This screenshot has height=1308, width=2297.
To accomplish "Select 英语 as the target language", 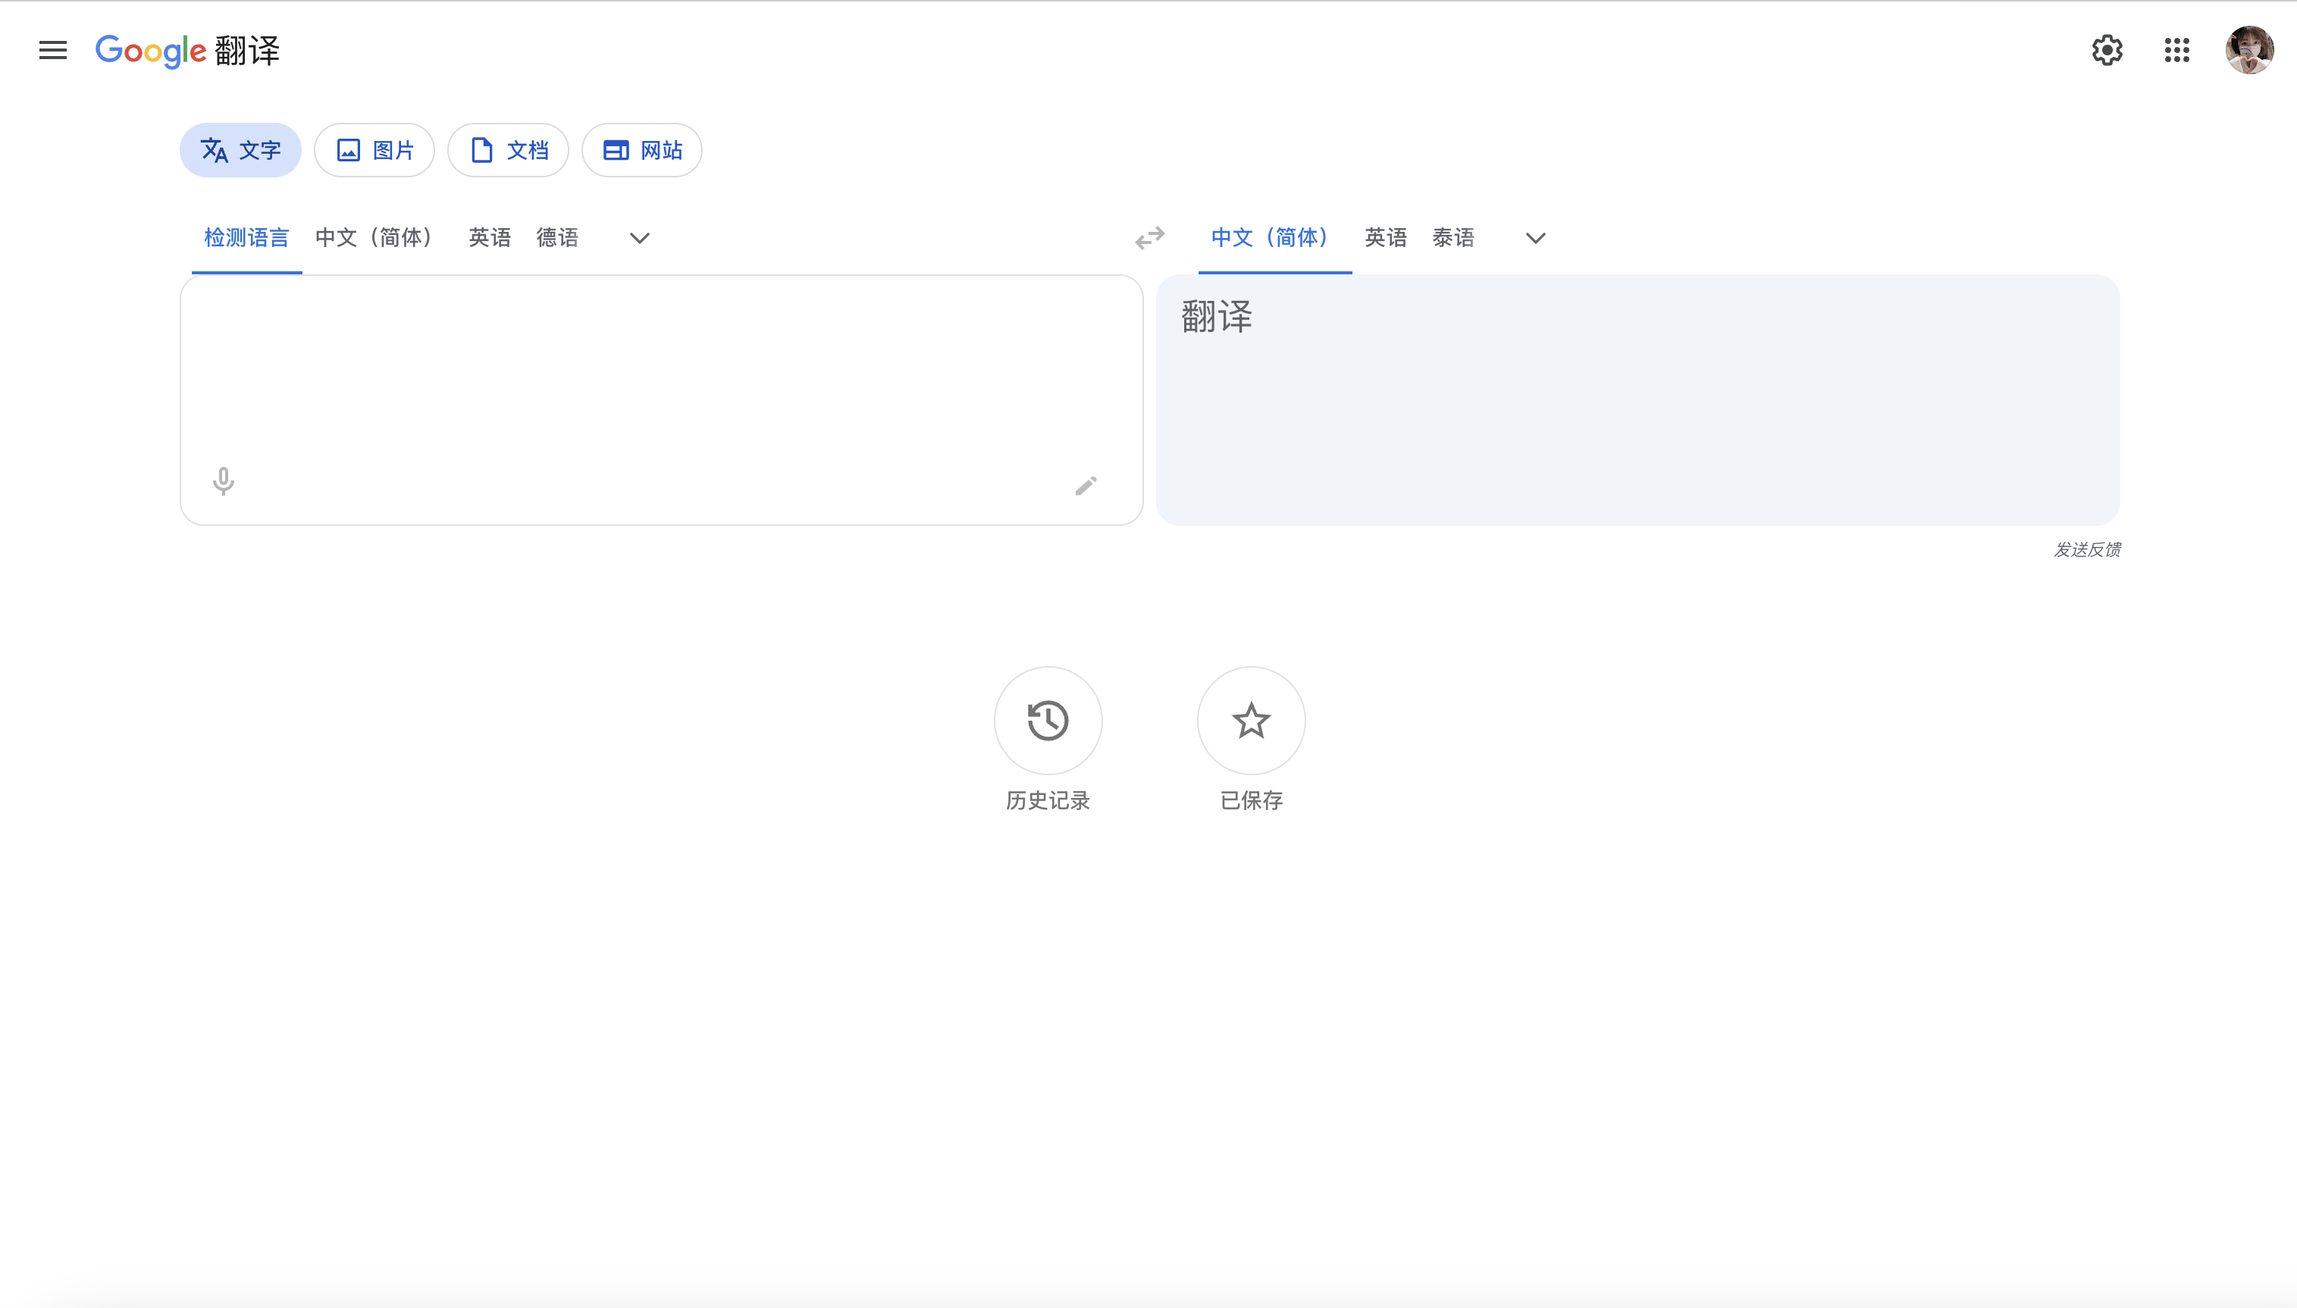I will [1384, 237].
